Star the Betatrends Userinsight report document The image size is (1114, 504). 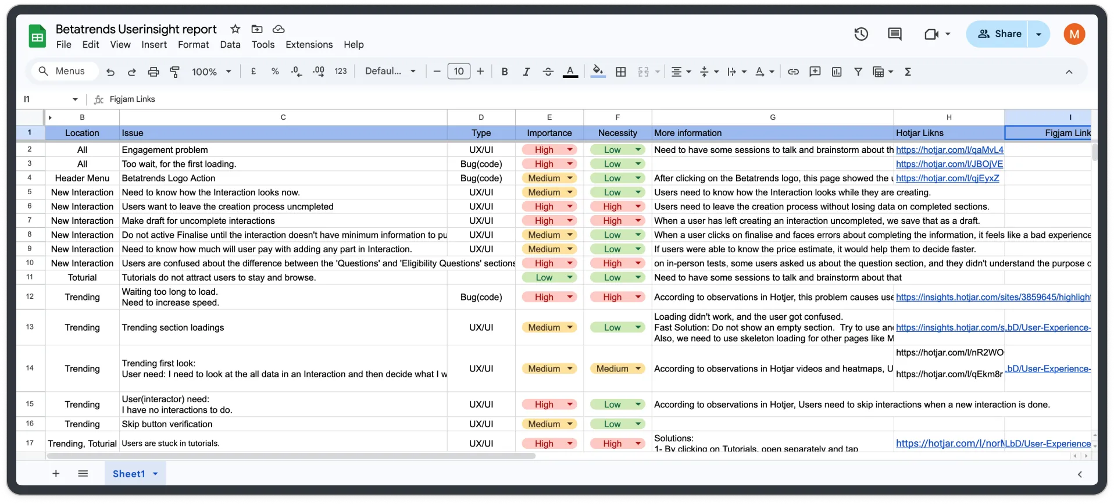click(x=235, y=29)
